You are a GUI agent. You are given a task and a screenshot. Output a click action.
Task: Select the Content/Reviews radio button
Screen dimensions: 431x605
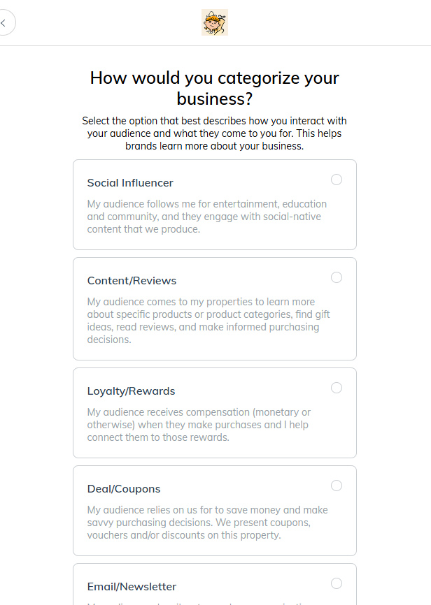point(337,277)
